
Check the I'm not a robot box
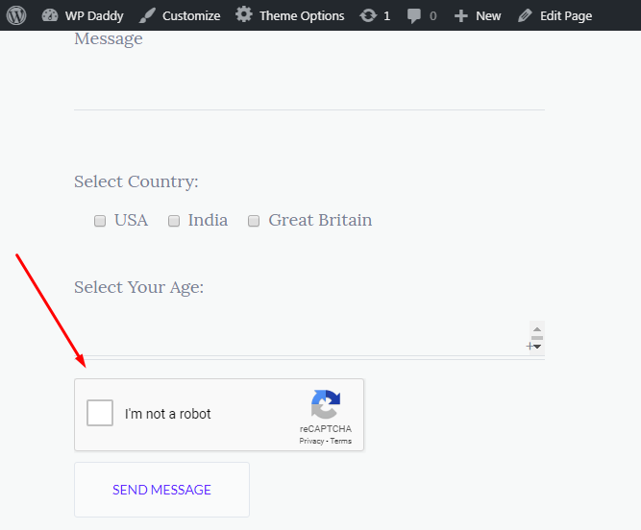(x=100, y=413)
